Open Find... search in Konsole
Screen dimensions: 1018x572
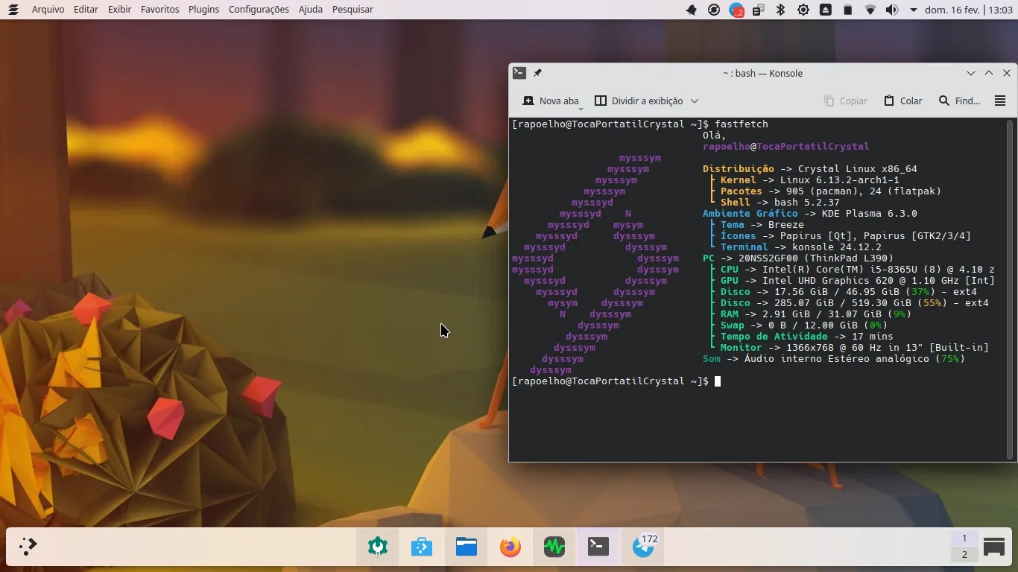(x=959, y=101)
